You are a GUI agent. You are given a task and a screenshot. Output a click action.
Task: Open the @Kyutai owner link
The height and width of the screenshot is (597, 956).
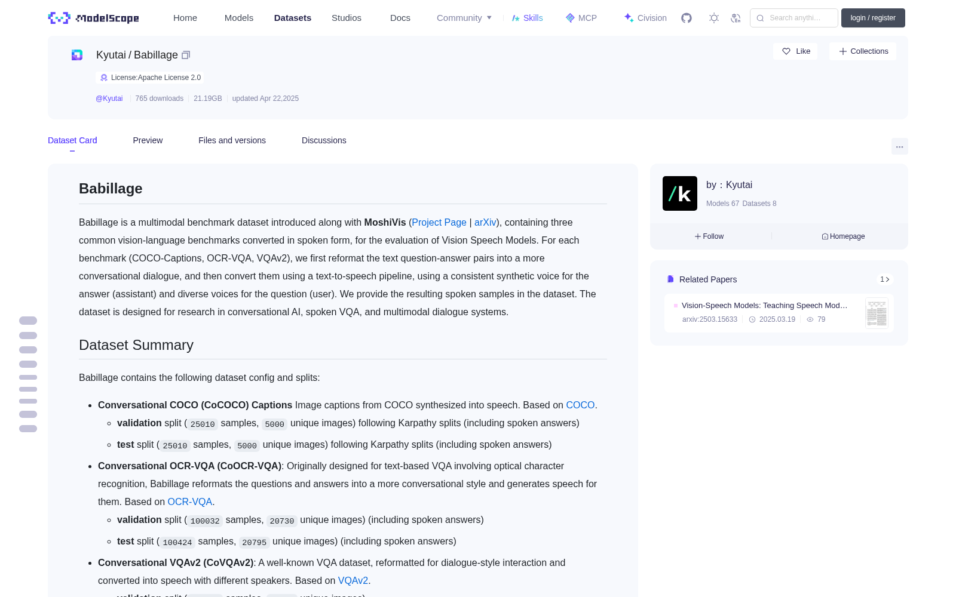[x=109, y=99]
